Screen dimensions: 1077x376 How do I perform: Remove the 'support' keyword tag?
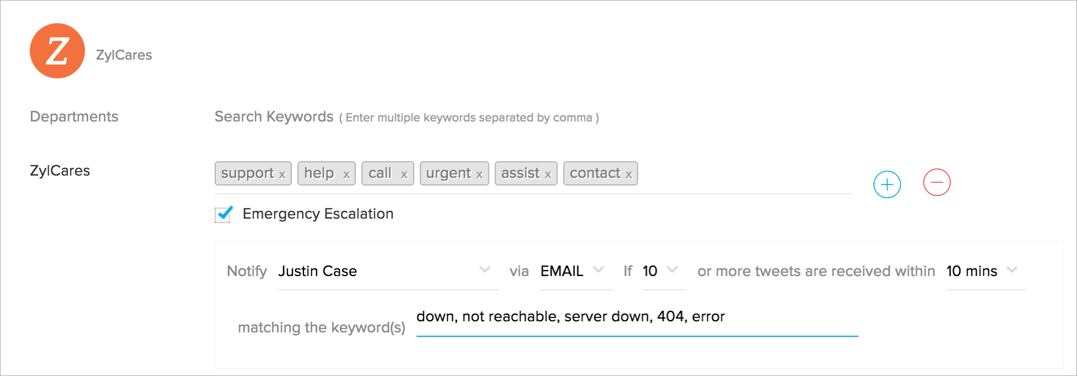coord(282,175)
